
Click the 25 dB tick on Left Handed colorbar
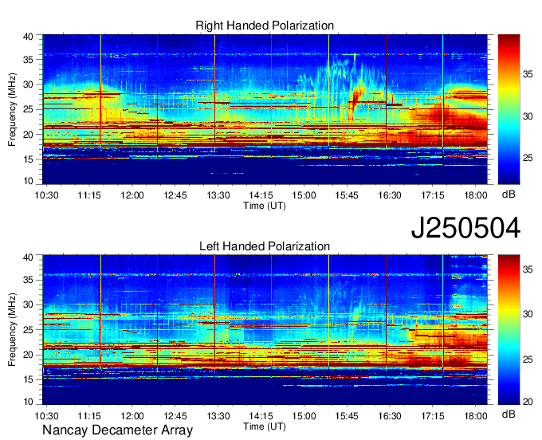(x=528, y=359)
